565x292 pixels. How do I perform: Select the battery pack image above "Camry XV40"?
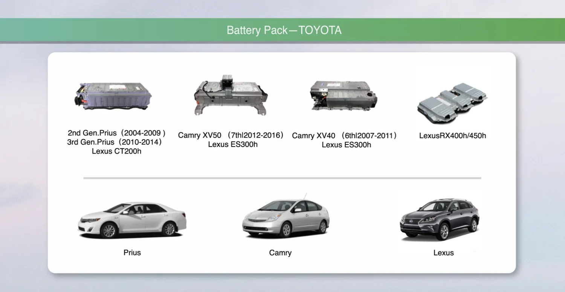(x=344, y=96)
